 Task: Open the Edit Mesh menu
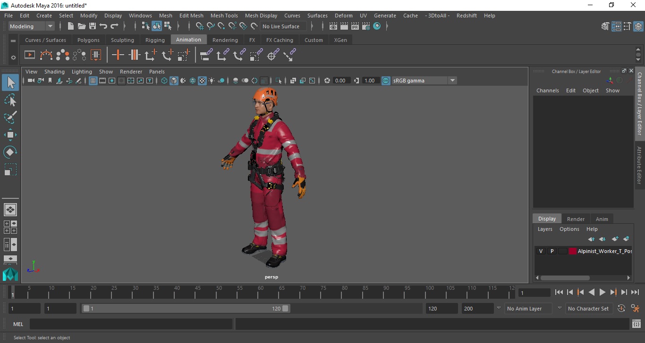tap(191, 16)
